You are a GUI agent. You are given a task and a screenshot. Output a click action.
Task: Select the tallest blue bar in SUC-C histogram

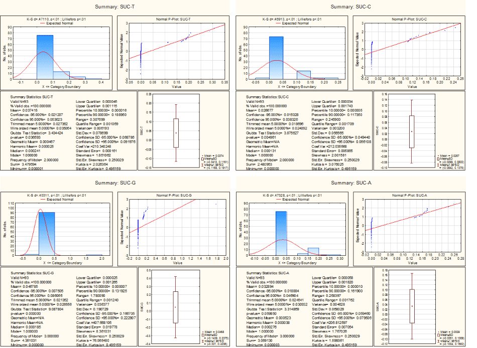[x=276, y=58]
